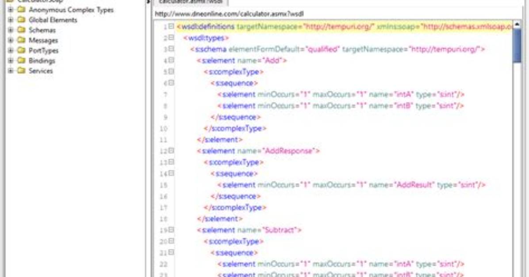Collapse complexType fold on line 20
529x277 pixels.
pyautogui.click(x=171, y=241)
